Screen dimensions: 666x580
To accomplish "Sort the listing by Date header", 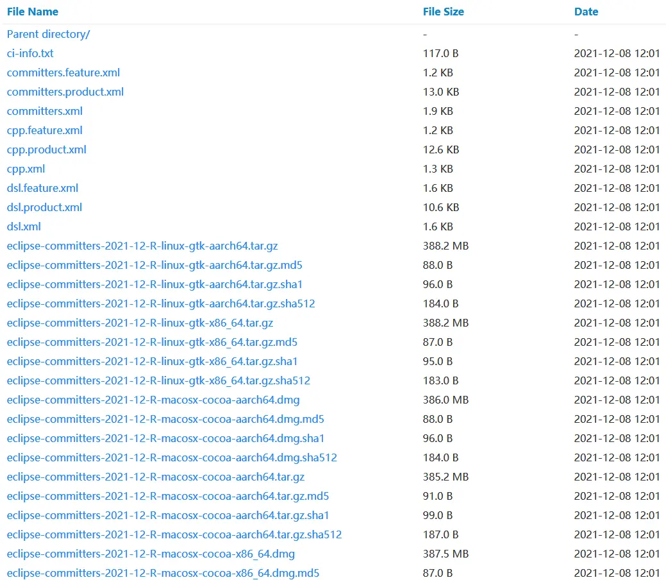I will (x=586, y=12).
